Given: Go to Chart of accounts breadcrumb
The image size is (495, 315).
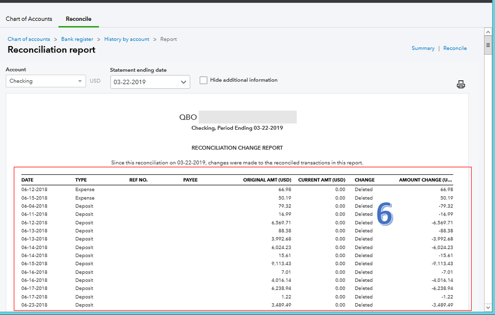Looking at the screenshot, I should click(x=29, y=39).
